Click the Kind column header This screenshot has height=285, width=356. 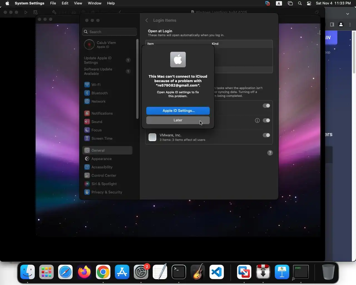pyautogui.click(x=215, y=44)
